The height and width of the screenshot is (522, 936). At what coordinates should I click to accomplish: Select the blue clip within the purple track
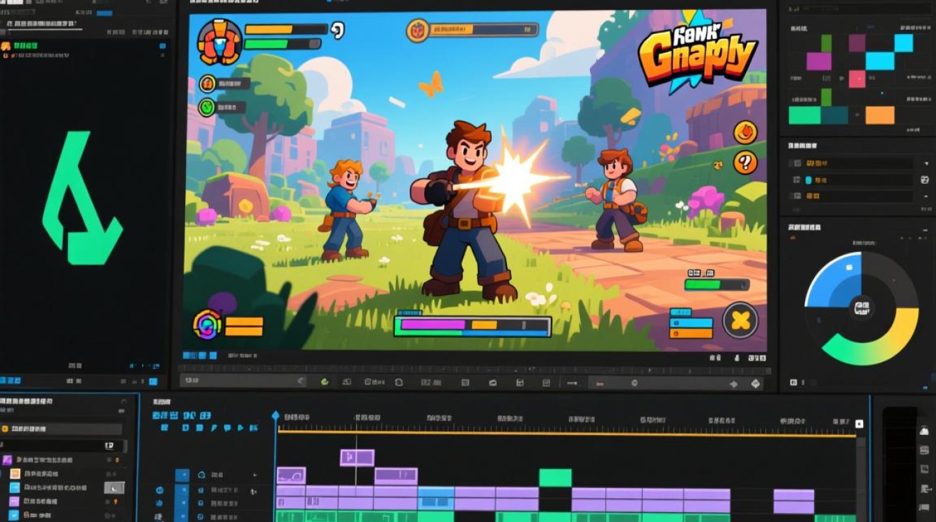tap(435, 498)
